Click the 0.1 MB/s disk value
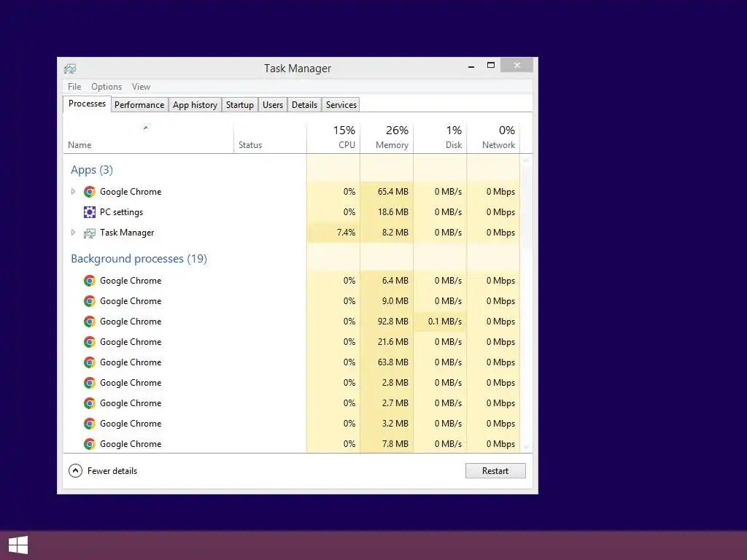Screen dimensions: 747x560 [445, 322]
